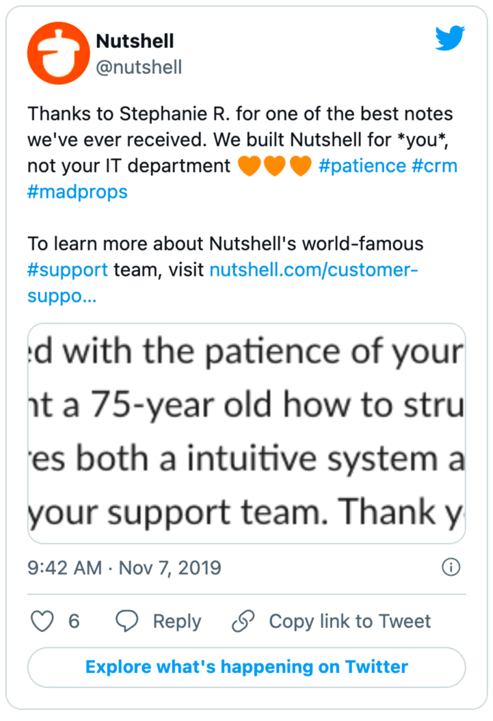The width and height of the screenshot is (493, 721).
Task: Click the chain link copy icon
Action: 243,620
